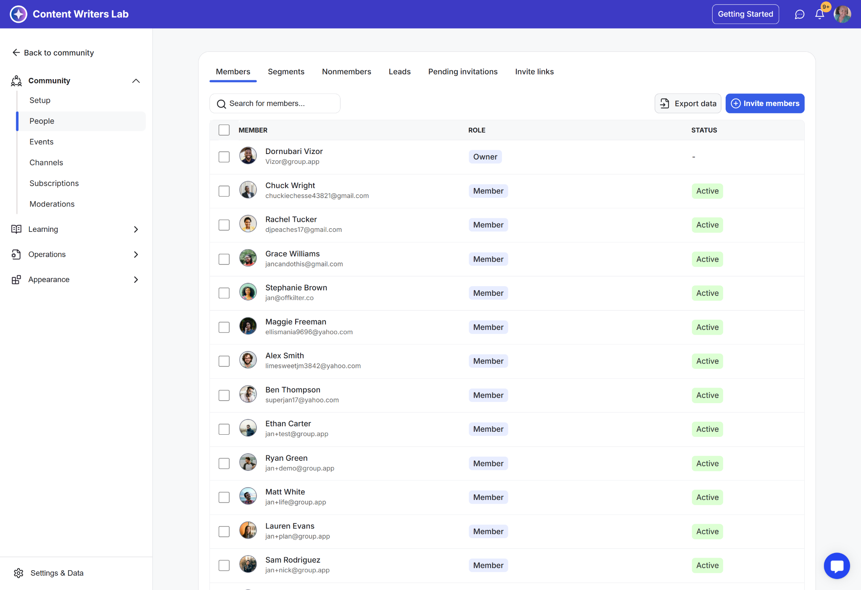Click the back arrow to community
The width and height of the screenshot is (861, 590).
(16, 53)
